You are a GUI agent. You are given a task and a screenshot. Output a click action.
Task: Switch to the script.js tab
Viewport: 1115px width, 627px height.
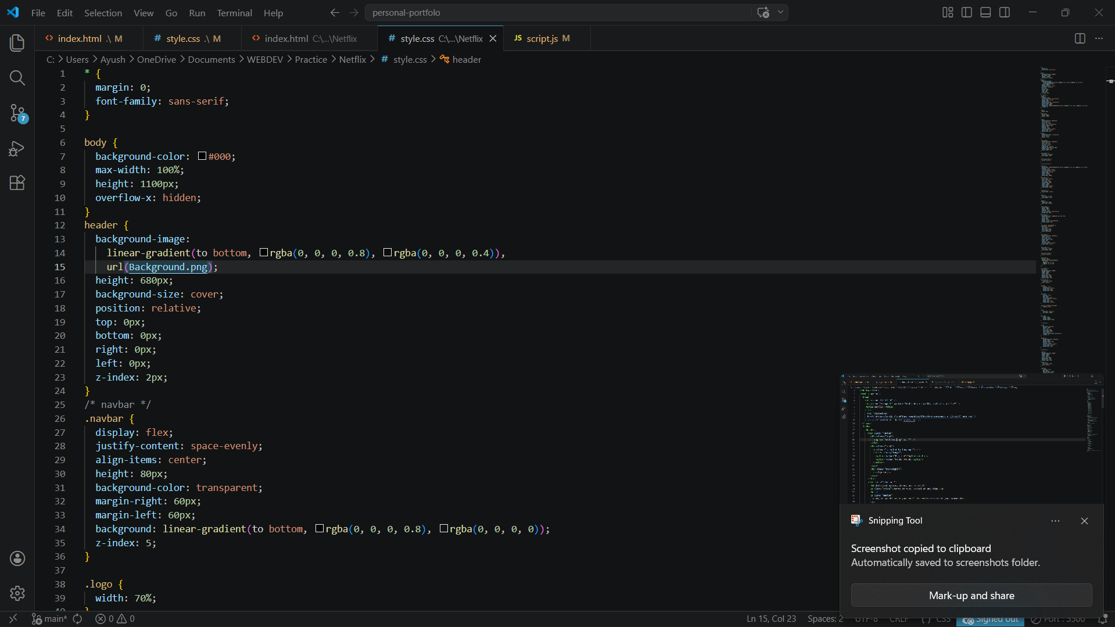(x=542, y=38)
